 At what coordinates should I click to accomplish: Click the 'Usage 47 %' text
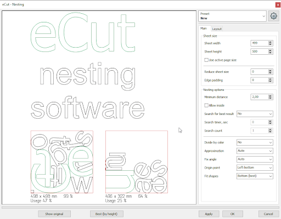coord(41,201)
